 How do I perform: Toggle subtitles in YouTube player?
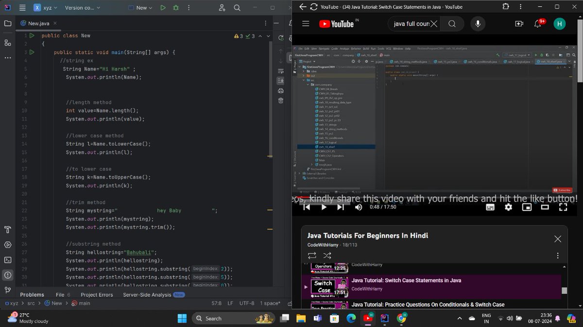coord(490,207)
